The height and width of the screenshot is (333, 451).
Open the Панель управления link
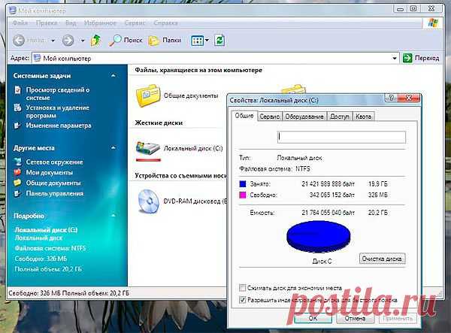coord(53,193)
